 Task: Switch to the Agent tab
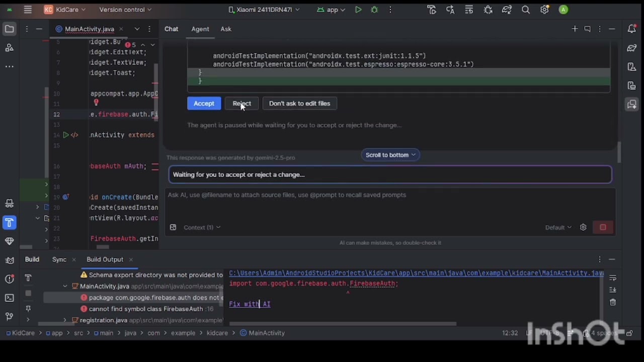click(200, 29)
